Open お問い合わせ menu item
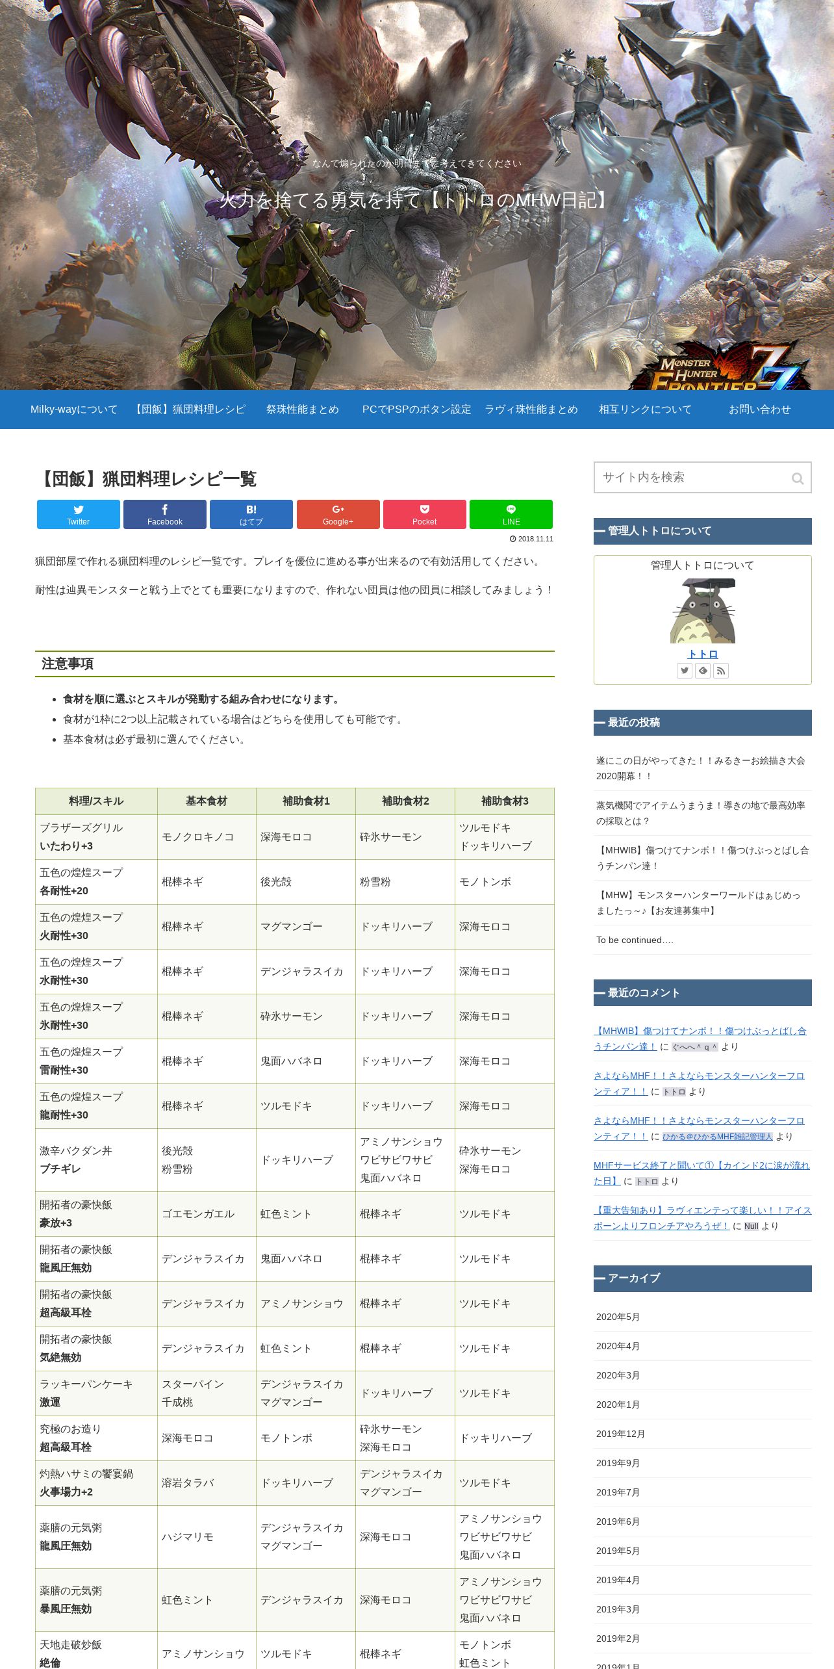This screenshot has height=1669, width=834. pos(760,409)
